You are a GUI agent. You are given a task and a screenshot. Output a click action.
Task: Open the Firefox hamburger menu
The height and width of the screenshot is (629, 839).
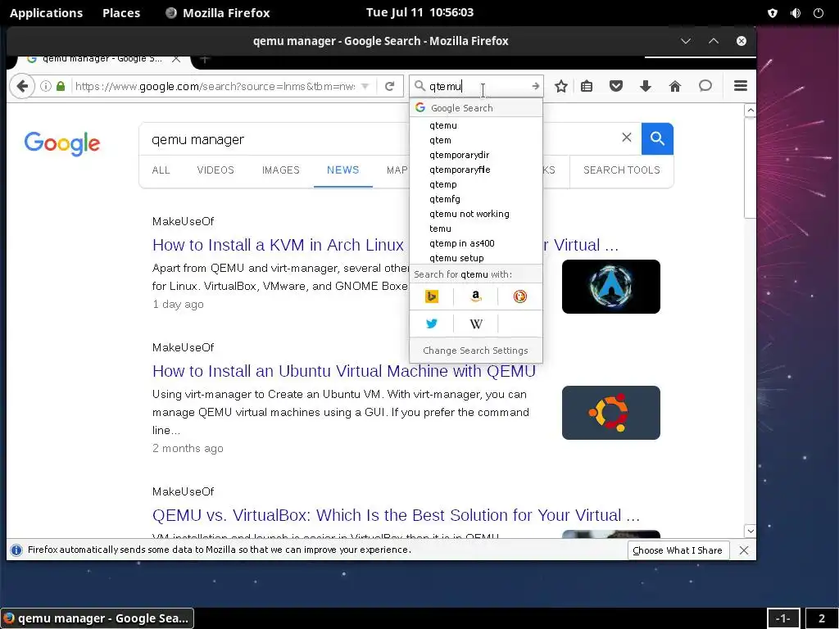pyautogui.click(x=741, y=86)
